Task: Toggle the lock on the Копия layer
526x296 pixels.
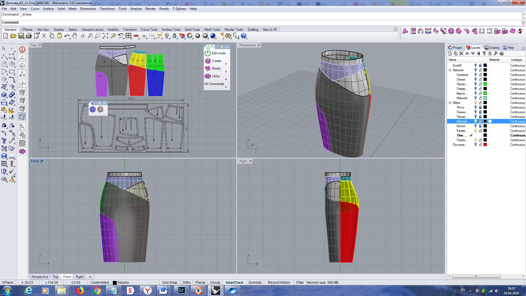Action: 480,126
